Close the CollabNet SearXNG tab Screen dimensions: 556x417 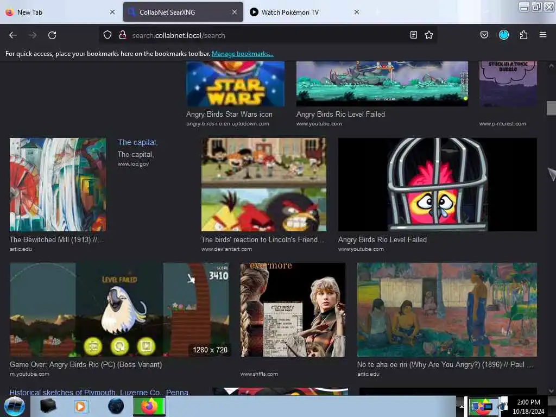pos(235,12)
